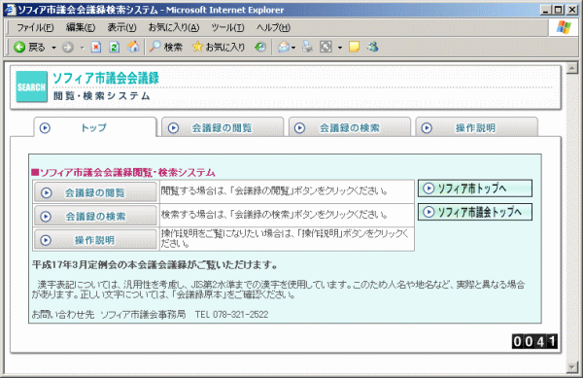Click the 0041 visitor counter
This screenshot has height=378, width=583.
(534, 341)
